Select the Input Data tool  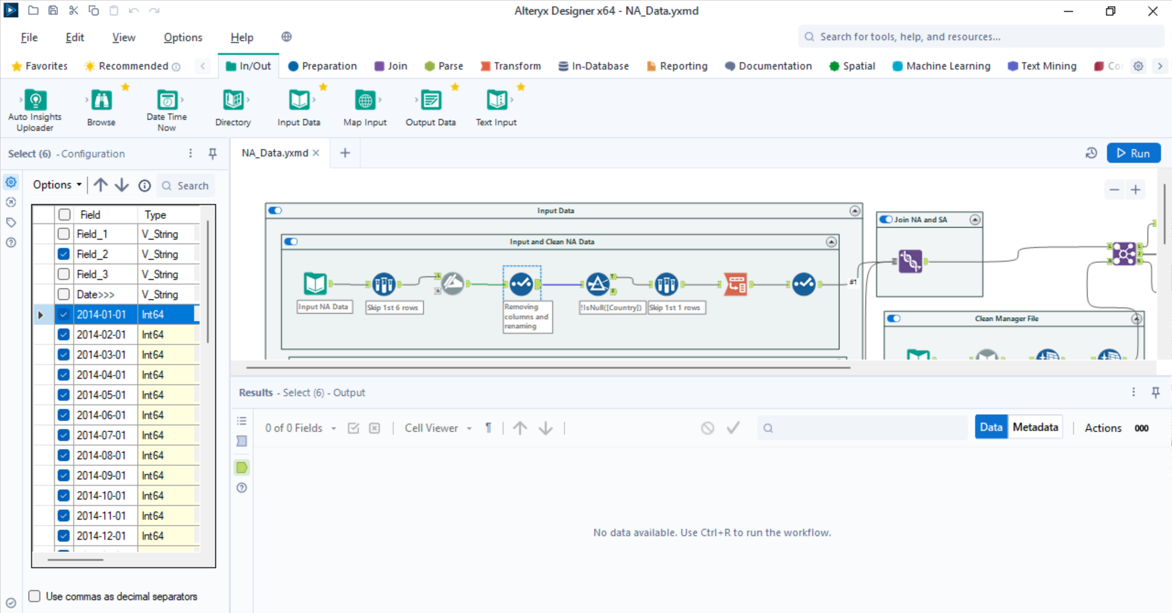(x=298, y=102)
